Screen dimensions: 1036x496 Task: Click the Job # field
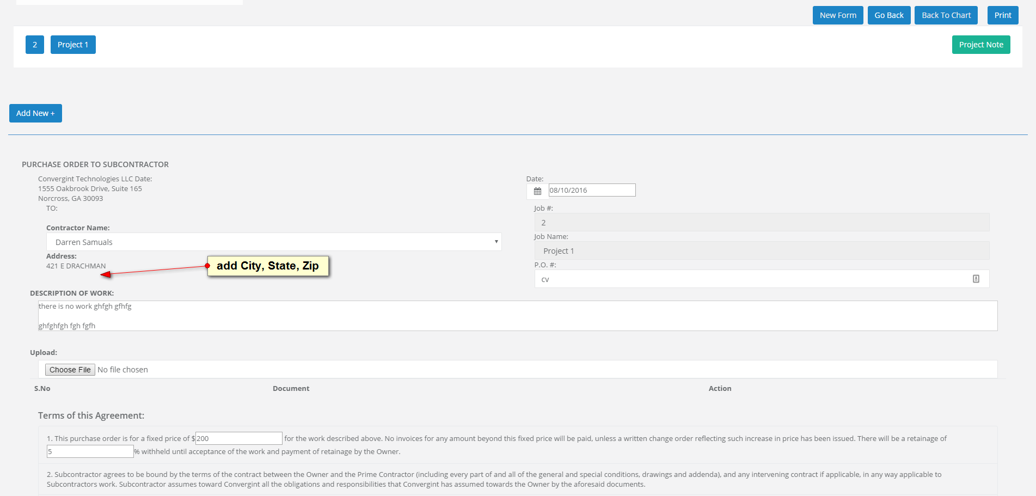762,223
